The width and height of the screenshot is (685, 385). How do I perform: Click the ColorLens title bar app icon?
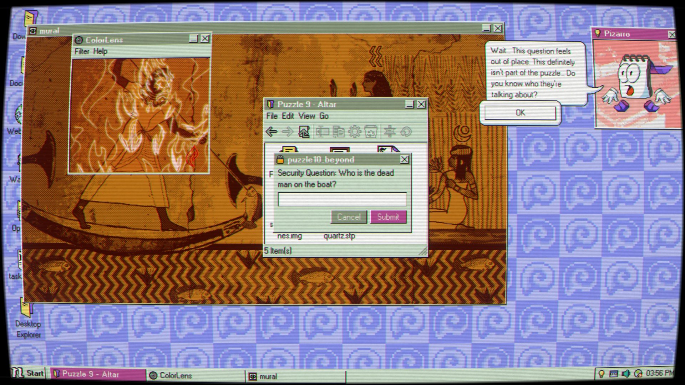point(79,40)
